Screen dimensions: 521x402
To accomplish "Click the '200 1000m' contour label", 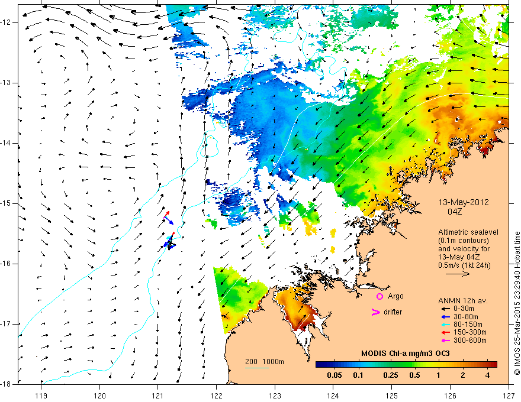I will pos(265,362).
